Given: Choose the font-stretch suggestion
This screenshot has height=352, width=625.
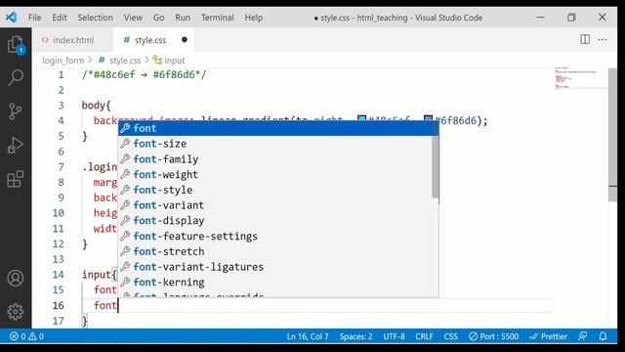Looking at the screenshot, I should click(x=275, y=251).
